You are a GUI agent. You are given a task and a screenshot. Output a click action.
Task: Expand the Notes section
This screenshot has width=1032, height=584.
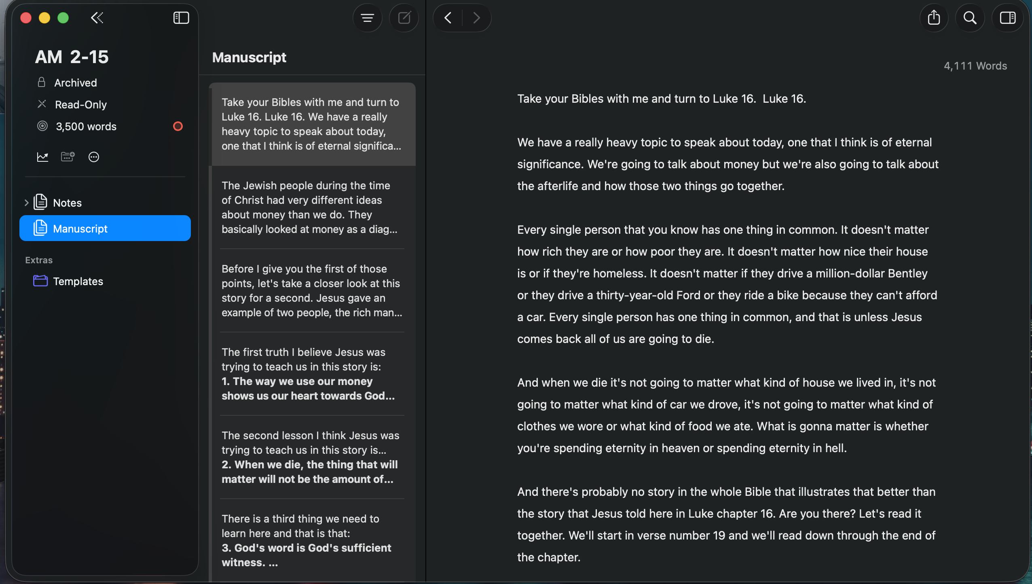pyautogui.click(x=27, y=202)
